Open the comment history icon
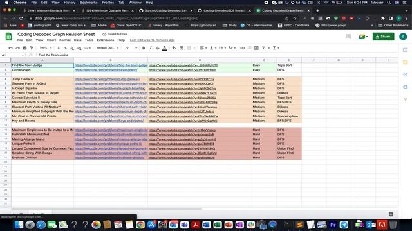 click(x=348, y=37)
